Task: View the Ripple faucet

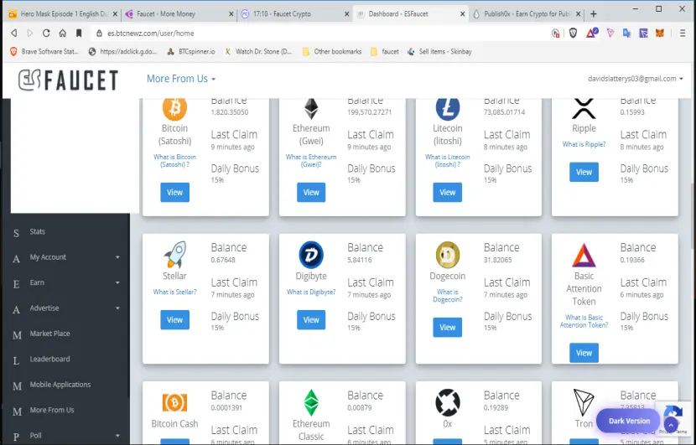Action: [x=584, y=172]
